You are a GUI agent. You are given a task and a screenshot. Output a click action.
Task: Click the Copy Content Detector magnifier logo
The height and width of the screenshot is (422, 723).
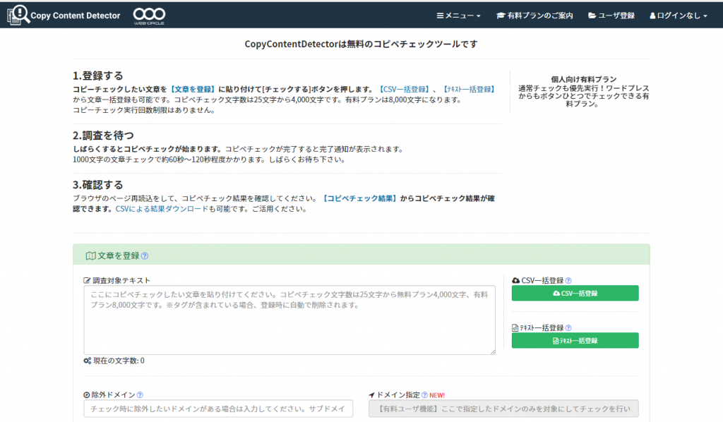point(19,14)
